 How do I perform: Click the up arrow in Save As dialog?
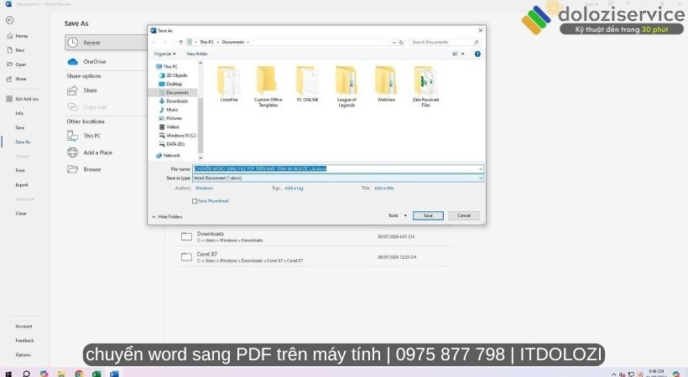pyautogui.click(x=180, y=42)
